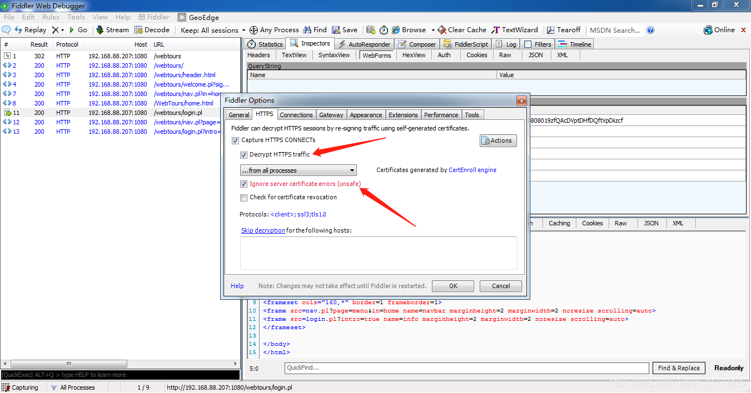Click the MSDN help question icon
The height and width of the screenshot is (393, 751).
(x=650, y=30)
